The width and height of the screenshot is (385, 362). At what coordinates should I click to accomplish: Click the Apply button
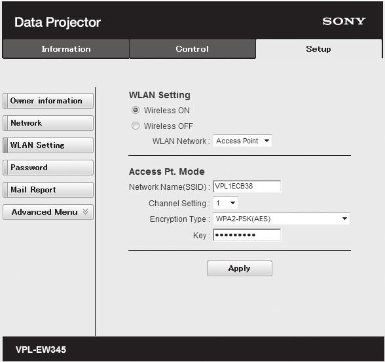[240, 268]
